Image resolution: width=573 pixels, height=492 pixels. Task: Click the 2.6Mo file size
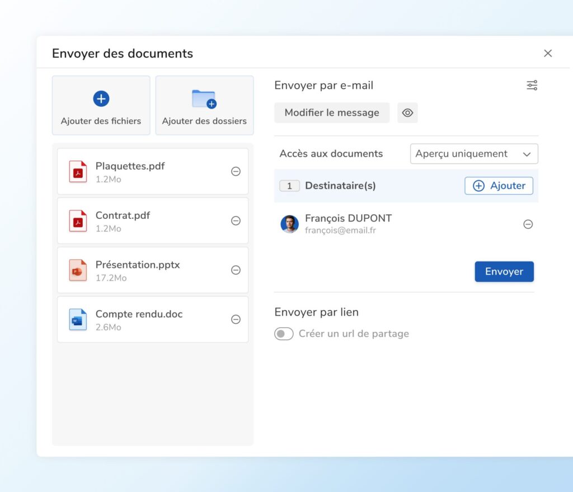click(108, 327)
